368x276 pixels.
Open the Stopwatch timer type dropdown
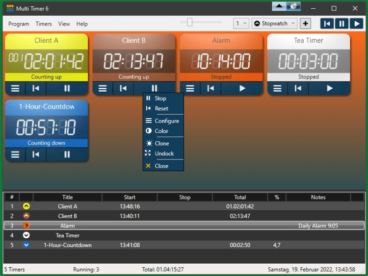274,24
